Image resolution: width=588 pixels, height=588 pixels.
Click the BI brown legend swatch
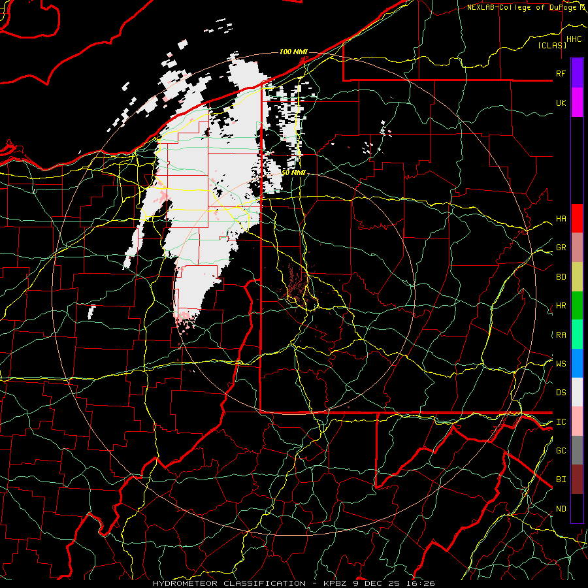pos(577,480)
